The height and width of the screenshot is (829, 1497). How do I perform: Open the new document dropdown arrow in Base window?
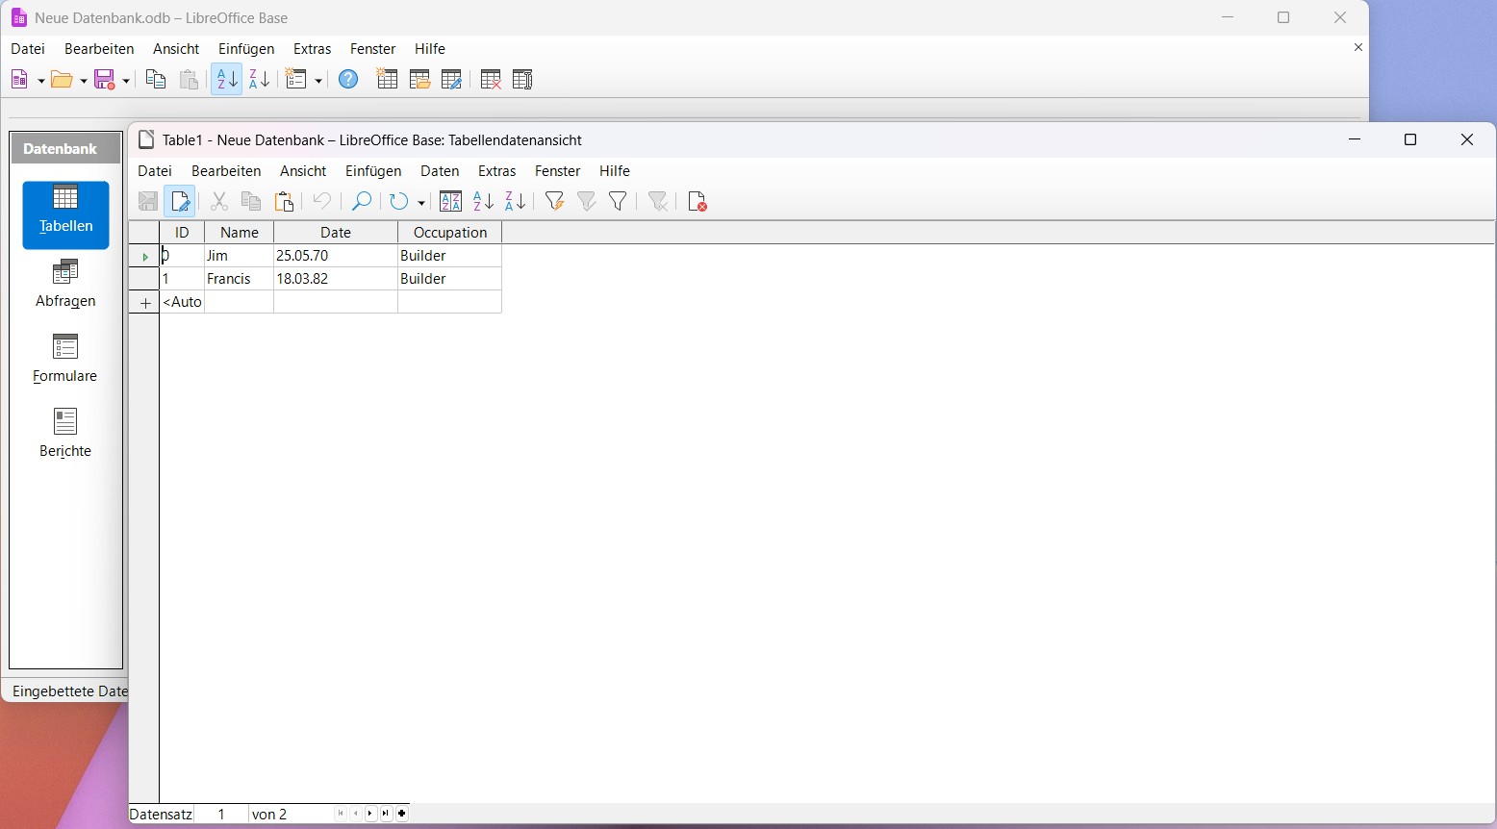40,81
